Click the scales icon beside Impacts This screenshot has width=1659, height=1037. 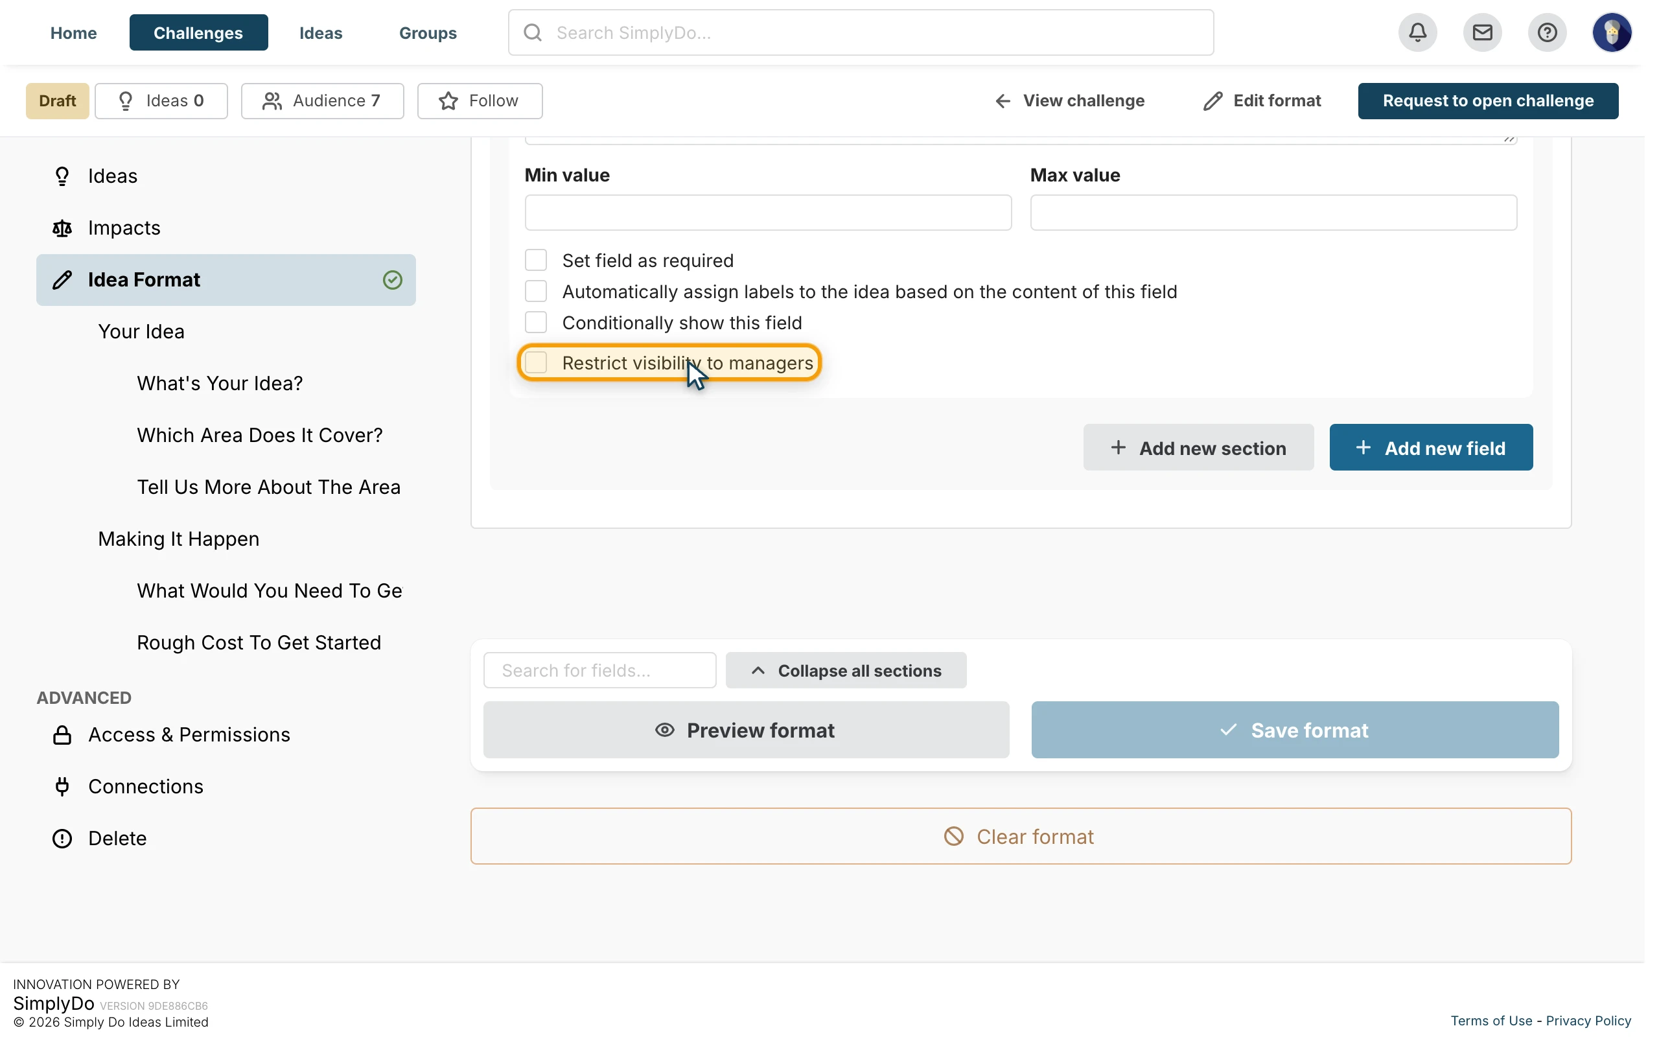pos(62,227)
